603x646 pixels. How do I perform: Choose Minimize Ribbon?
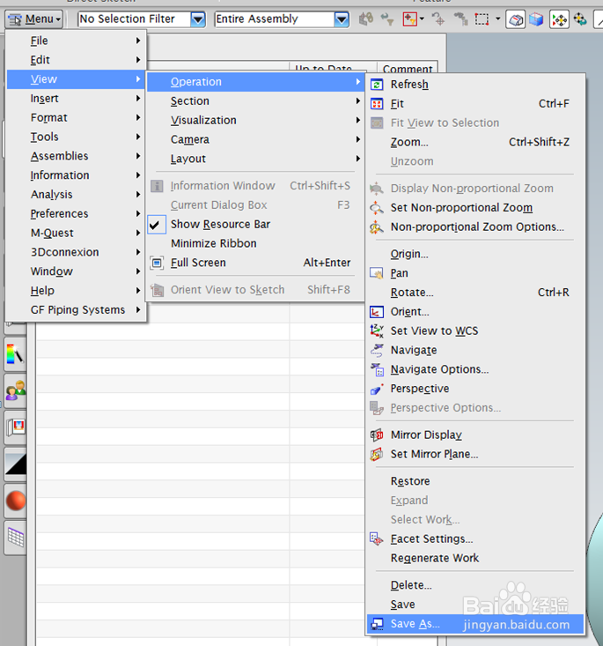pyautogui.click(x=255, y=243)
